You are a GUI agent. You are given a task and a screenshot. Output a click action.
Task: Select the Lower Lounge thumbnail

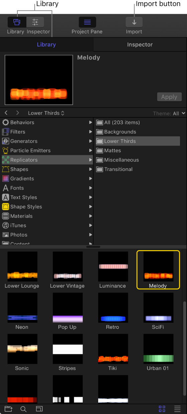pos(22,267)
